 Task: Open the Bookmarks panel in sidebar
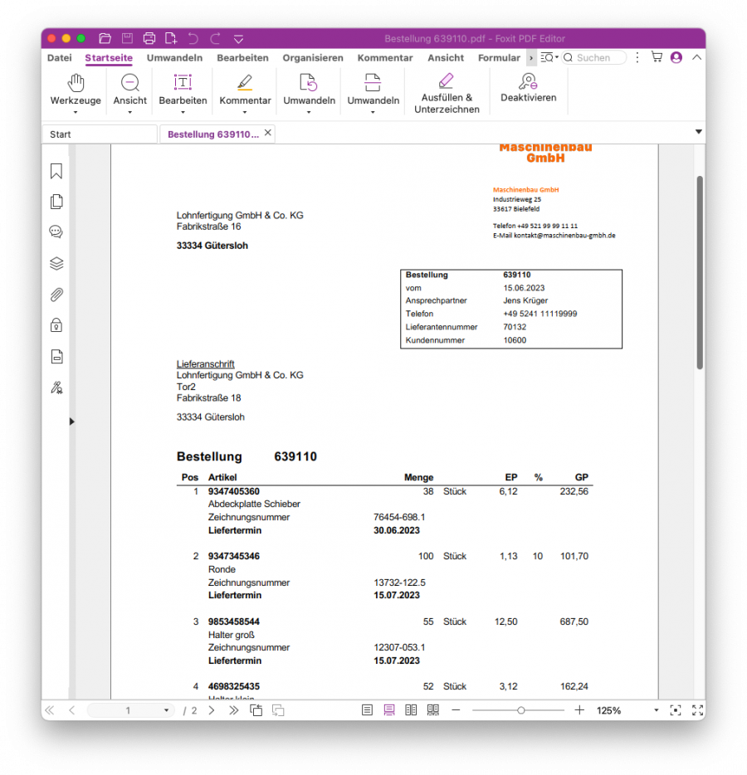[56, 171]
